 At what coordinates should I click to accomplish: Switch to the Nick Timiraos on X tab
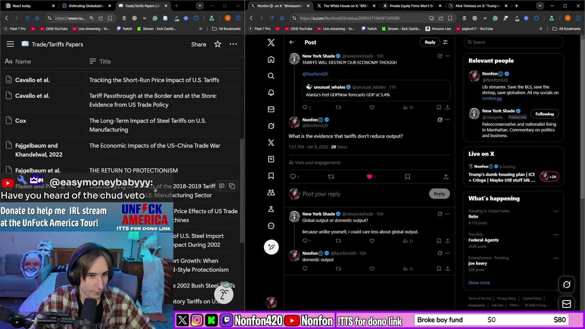(x=477, y=6)
